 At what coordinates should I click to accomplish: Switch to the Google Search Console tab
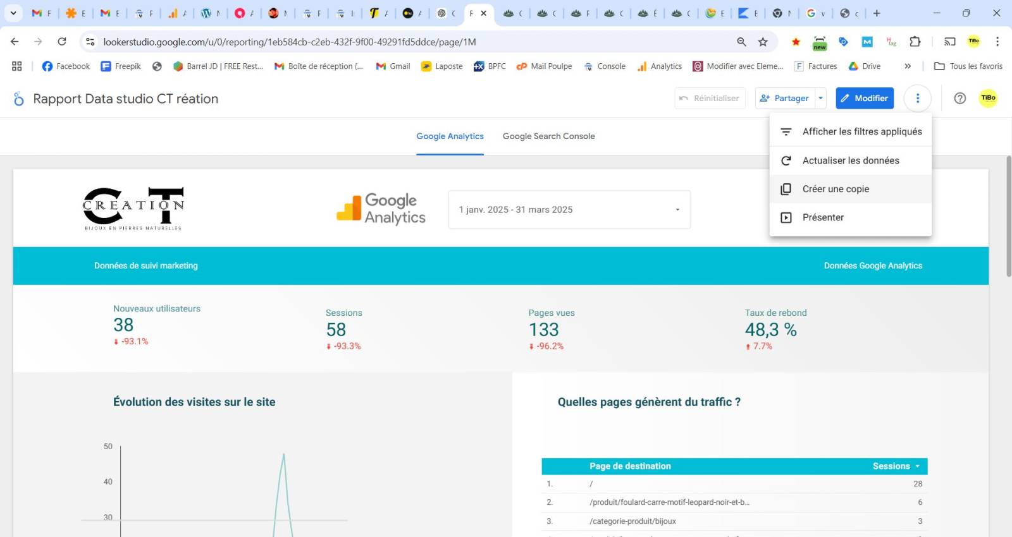click(548, 136)
